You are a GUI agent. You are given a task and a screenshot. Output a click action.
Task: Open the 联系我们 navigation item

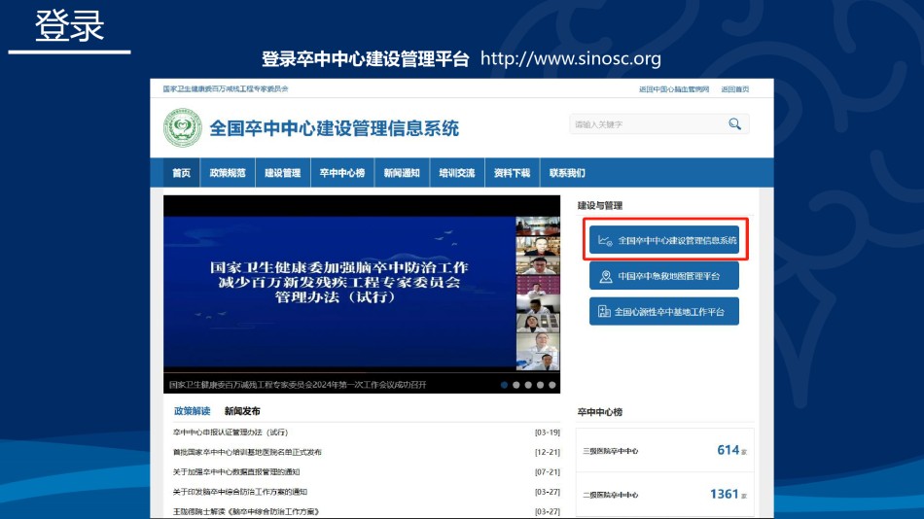(567, 173)
